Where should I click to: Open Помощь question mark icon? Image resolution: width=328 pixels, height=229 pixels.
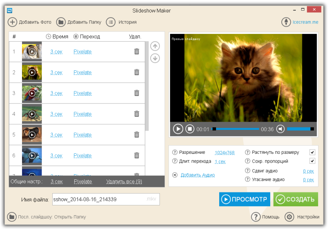[256, 217]
